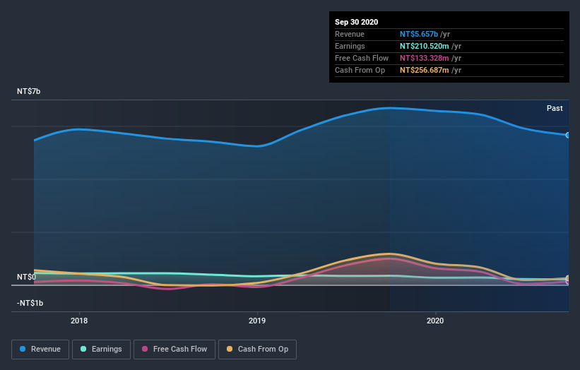Click the NT$7b y-axis label
The height and width of the screenshot is (370, 580).
click(x=28, y=91)
